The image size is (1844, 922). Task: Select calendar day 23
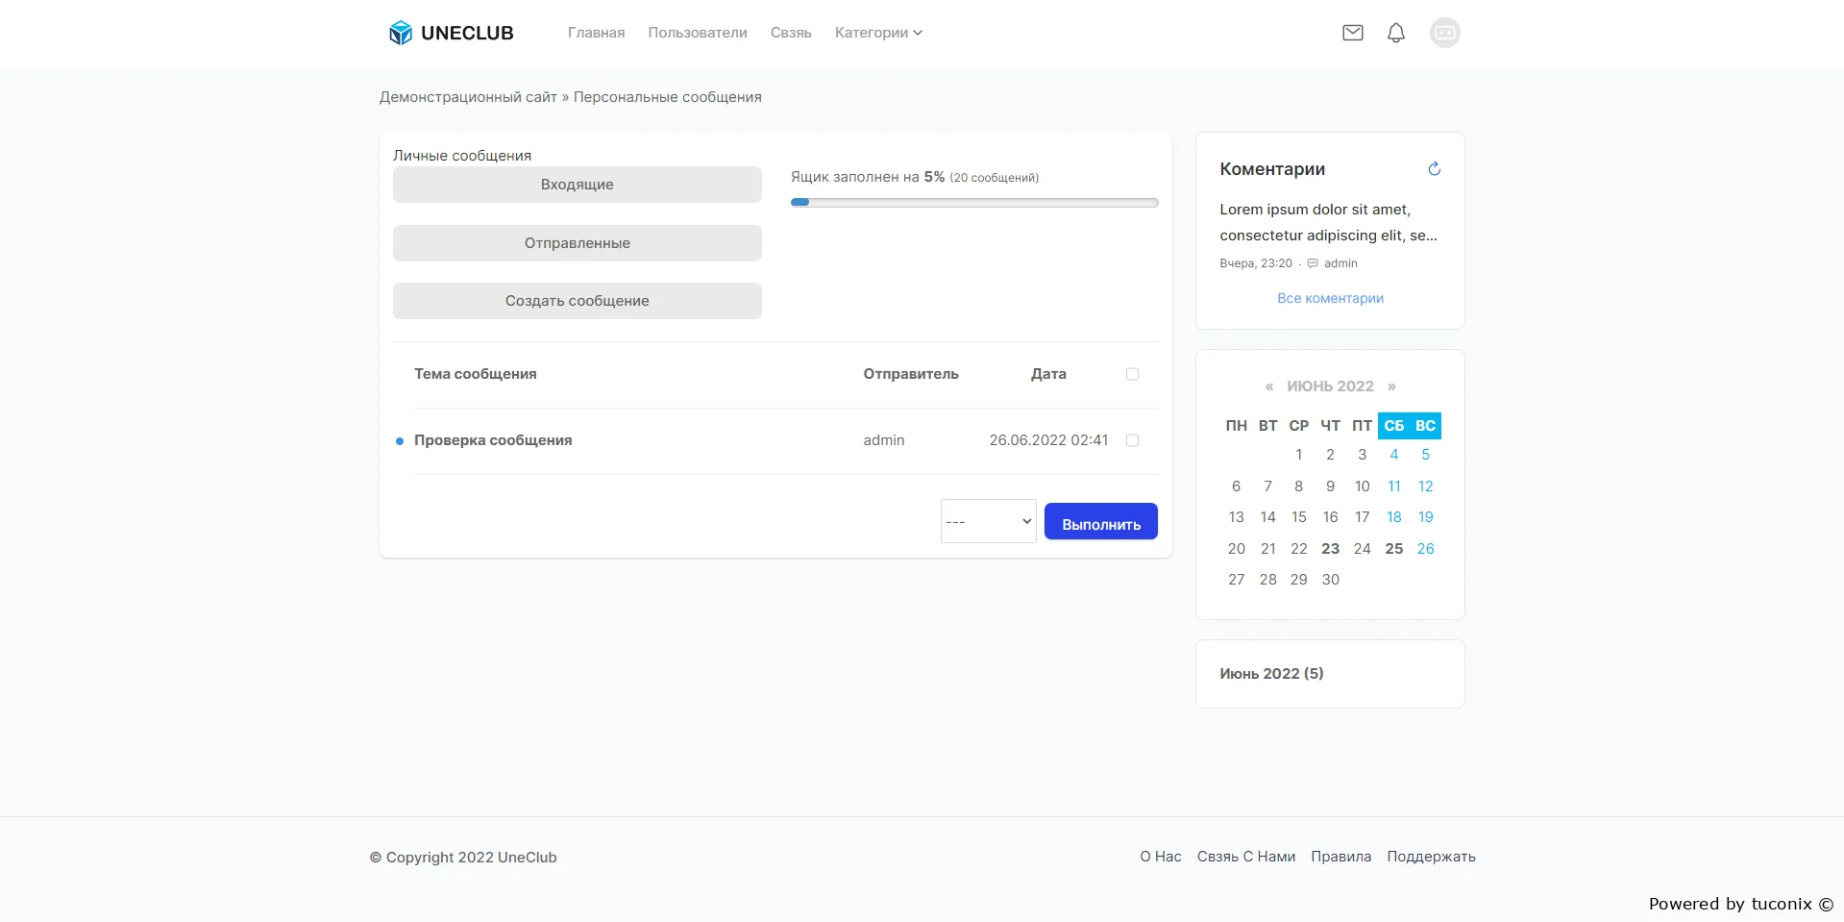click(1330, 549)
